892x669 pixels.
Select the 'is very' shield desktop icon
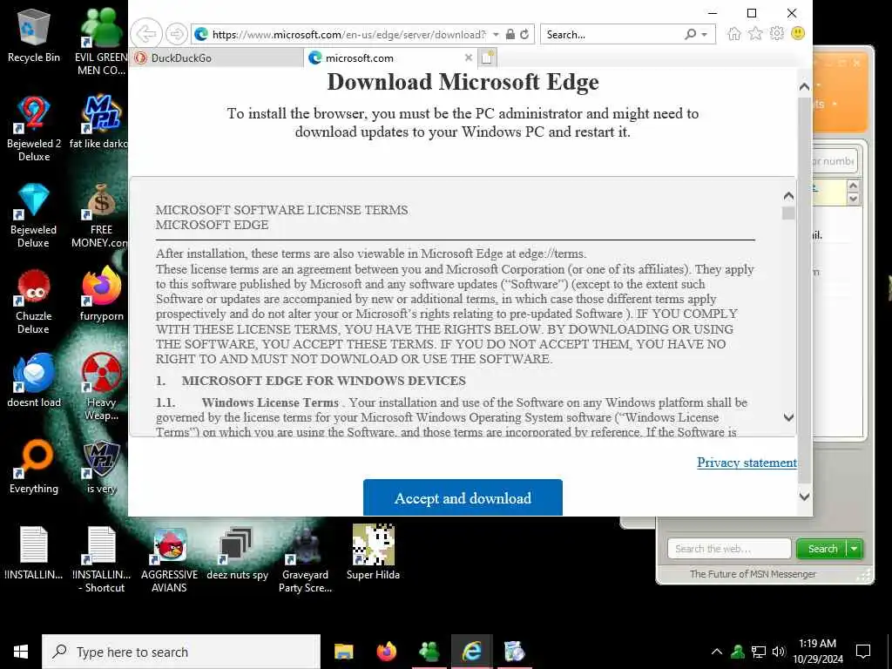(x=102, y=466)
